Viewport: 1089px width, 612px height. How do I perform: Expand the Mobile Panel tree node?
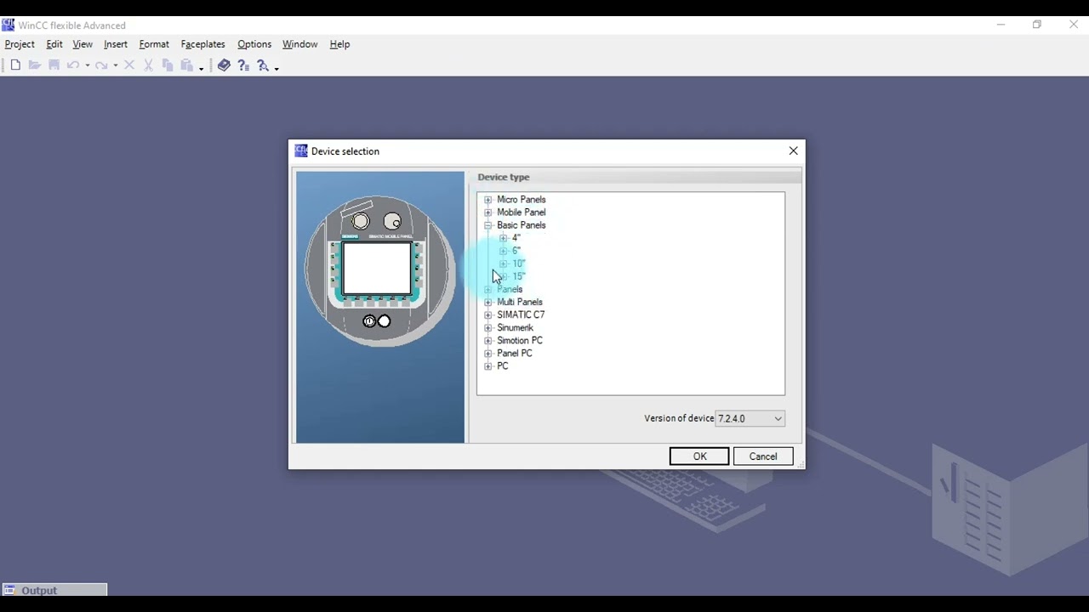(488, 212)
